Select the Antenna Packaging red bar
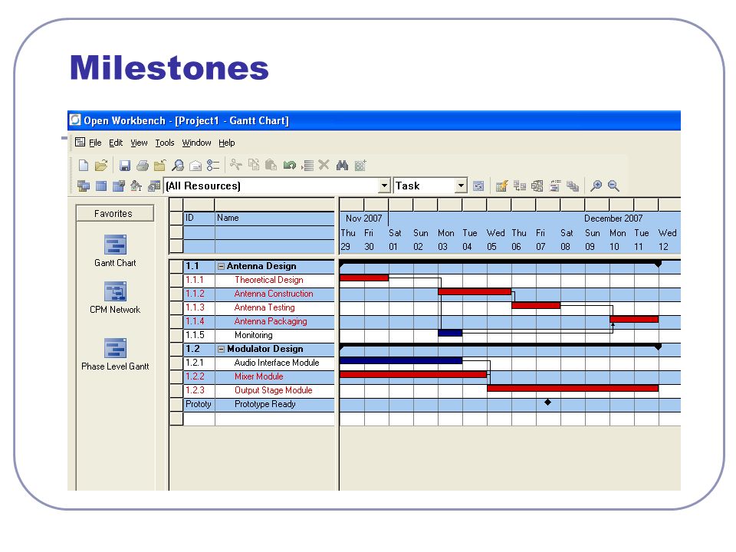736x552 pixels. (x=634, y=319)
